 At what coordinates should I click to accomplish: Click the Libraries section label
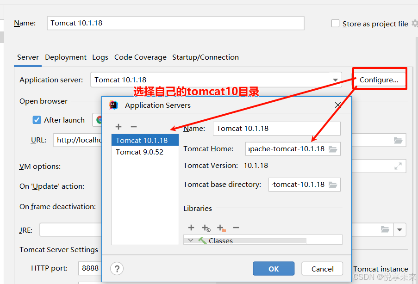(198, 208)
